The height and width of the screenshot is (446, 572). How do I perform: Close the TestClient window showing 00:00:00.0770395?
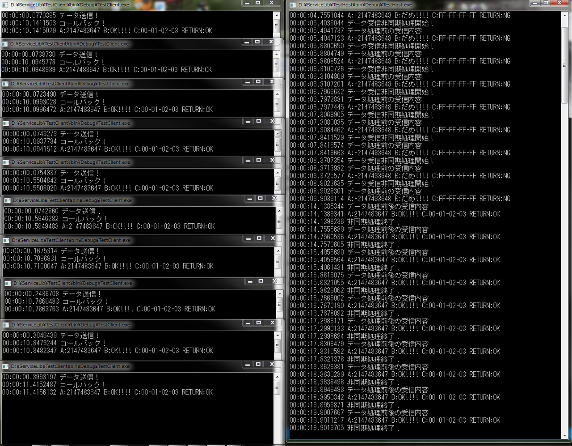(271, 3)
